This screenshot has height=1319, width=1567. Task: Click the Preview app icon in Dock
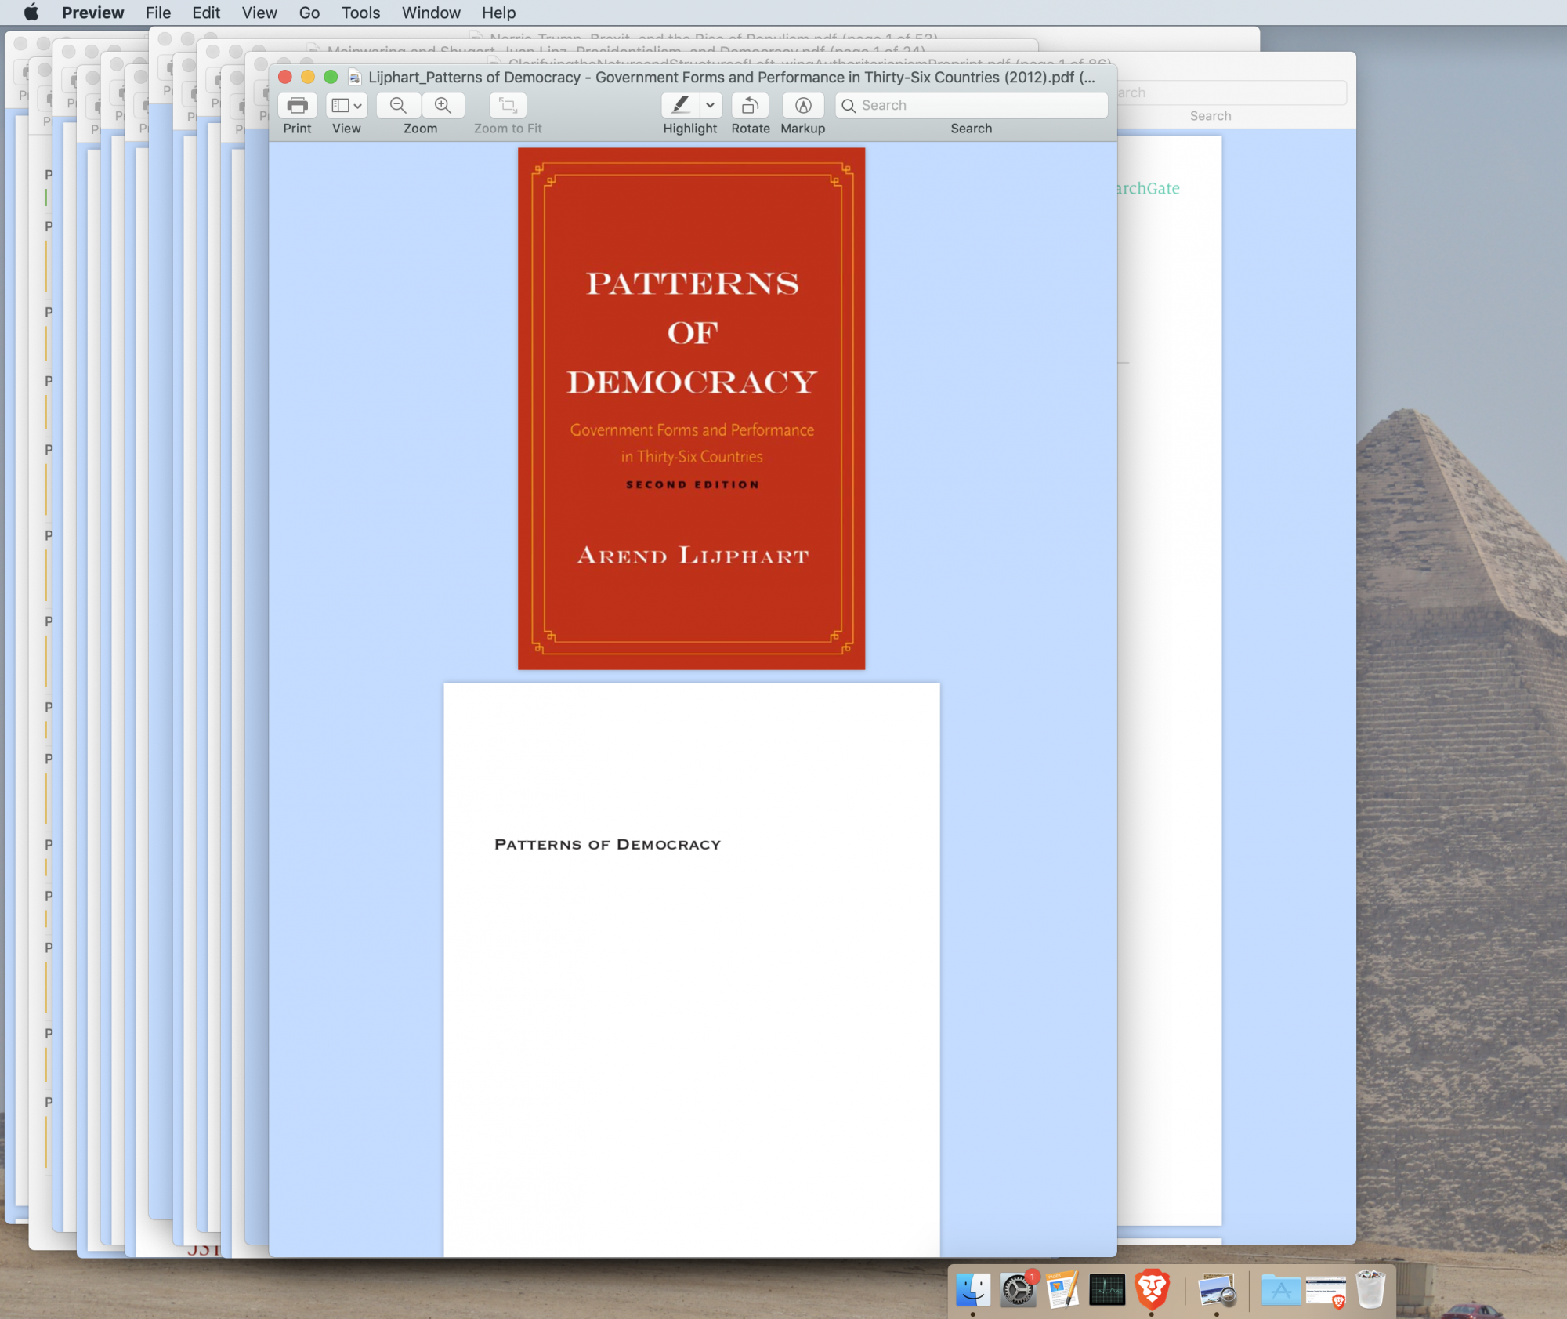(1217, 1289)
